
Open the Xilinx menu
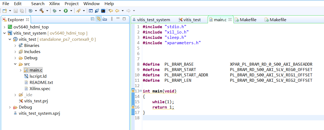coord(55,3)
